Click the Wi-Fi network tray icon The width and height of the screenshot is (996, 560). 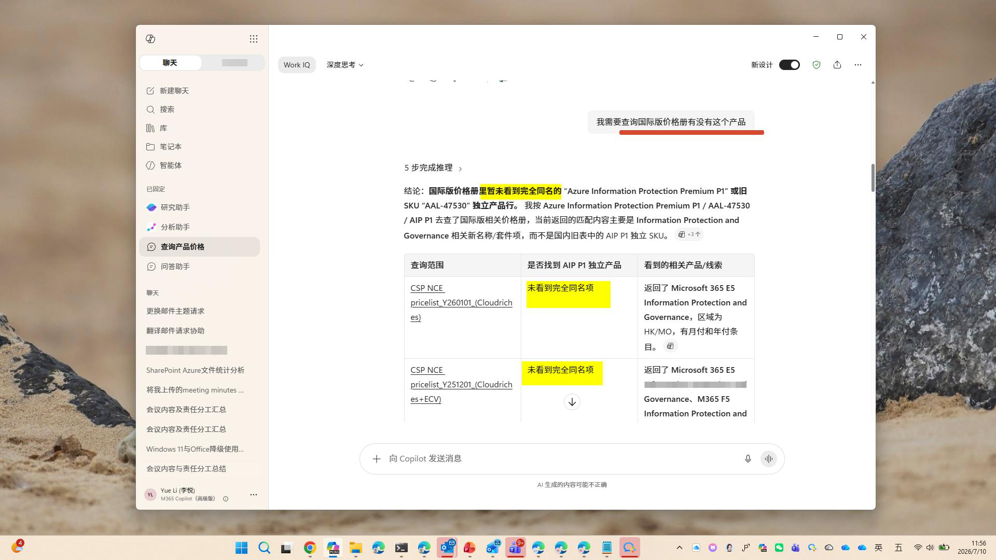click(918, 548)
